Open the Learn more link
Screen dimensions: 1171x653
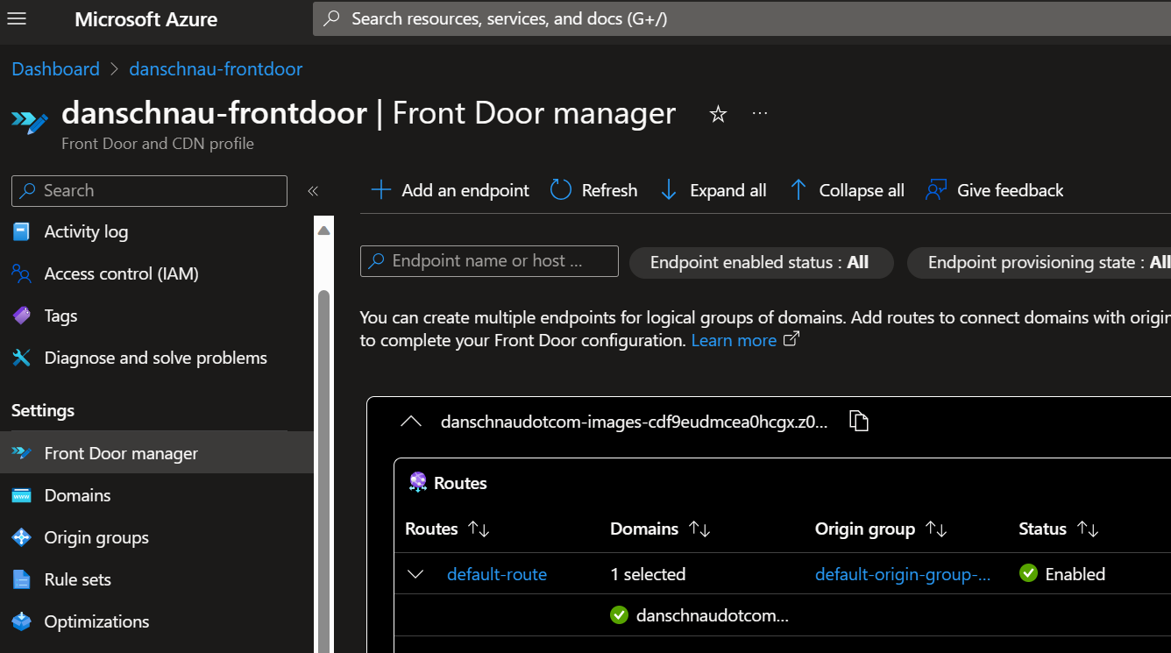[x=734, y=341]
